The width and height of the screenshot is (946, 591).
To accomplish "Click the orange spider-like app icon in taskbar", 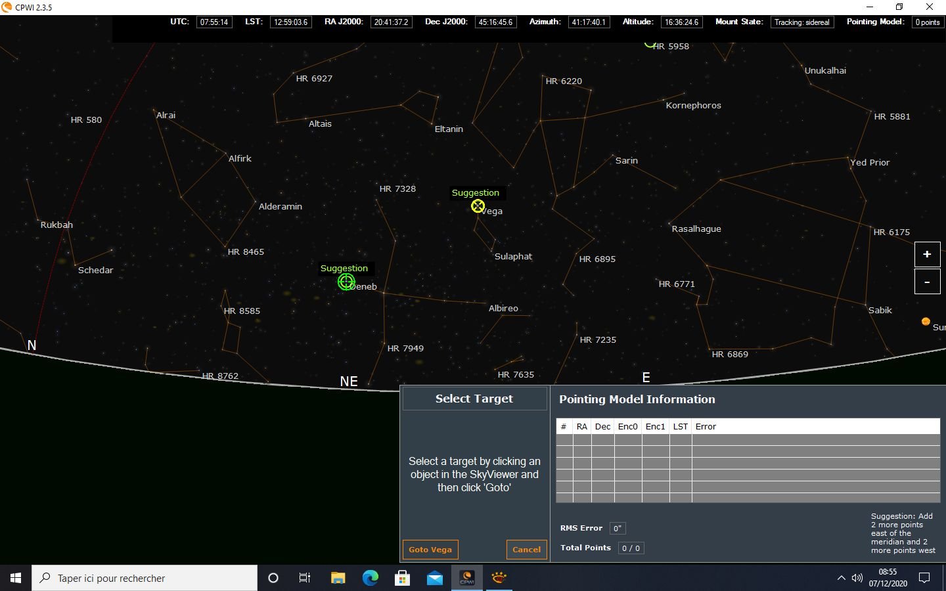I will (x=499, y=578).
